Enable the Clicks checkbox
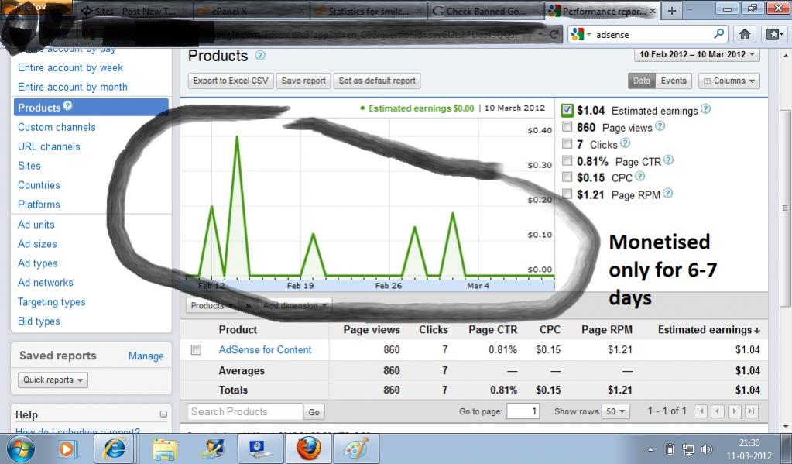 (567, 144)
